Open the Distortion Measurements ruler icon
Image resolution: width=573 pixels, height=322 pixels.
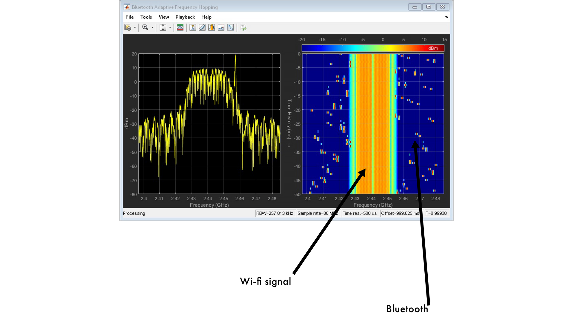click(202, 27)
